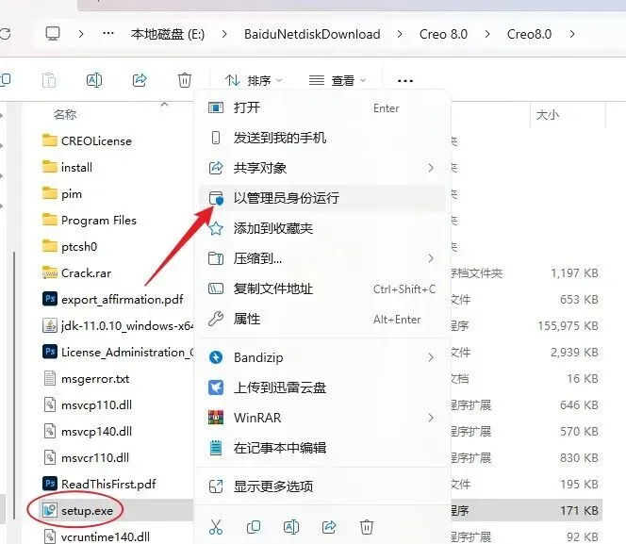Click the Rename icon in context menu bottom
Screen dimensions: 626x544
[291, 527]
